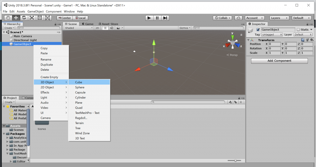Choose Create Empty in context menu
Screen dimensions: 316x167
51,77
